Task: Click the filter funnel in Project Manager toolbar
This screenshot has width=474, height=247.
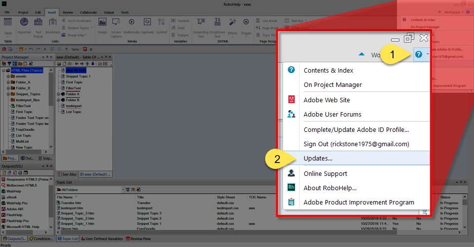Action: (9, 64)
